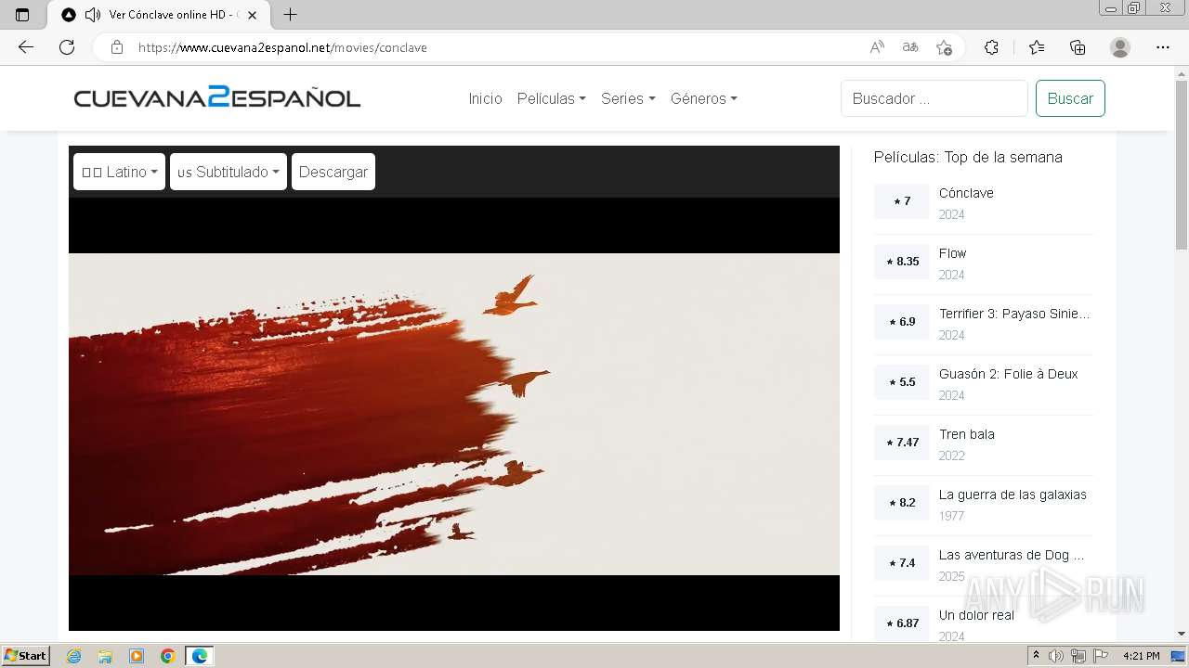Screen dimensions: 1189x668
Task: Reload the page with the refresh icon
Action: coord(67,47)
